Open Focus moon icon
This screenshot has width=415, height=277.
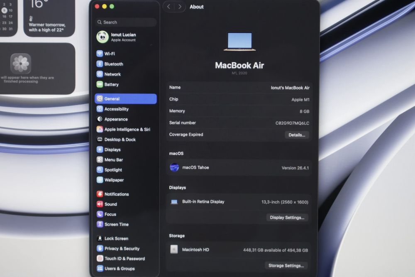(100, 214)
